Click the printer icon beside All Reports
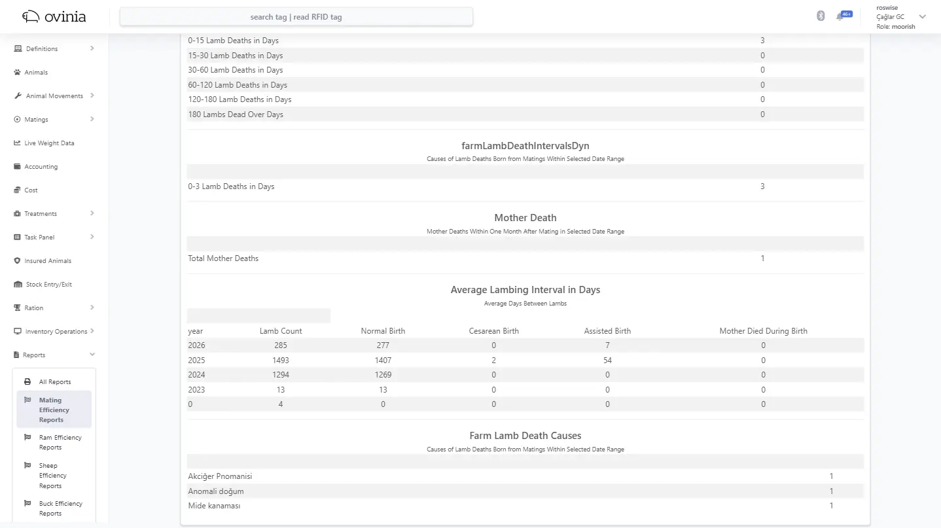Image resolution: width=941 pixels, height=528 pixels. click(x=27, y=382)
